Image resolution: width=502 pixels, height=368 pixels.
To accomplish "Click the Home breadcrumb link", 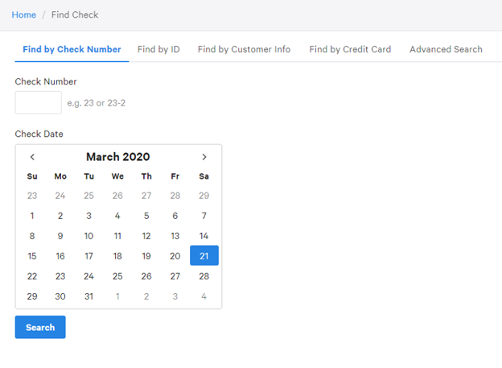I will click(x=23, y=14).
